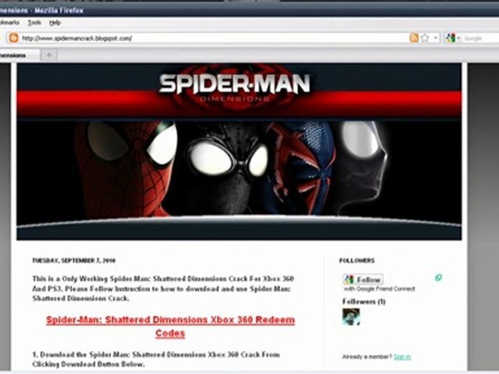The image size is (499, 374).
Task: Open the Help menu
Action: click(x=55, y=23)
